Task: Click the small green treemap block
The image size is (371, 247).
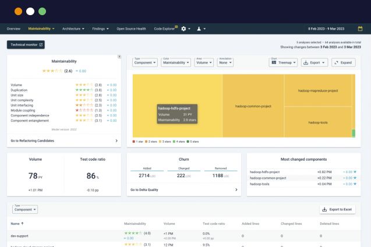Action: click(354, 133)
